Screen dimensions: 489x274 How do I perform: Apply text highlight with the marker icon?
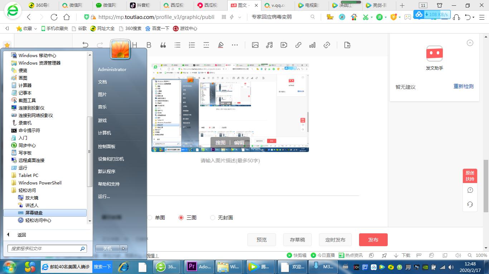[221, 45]
